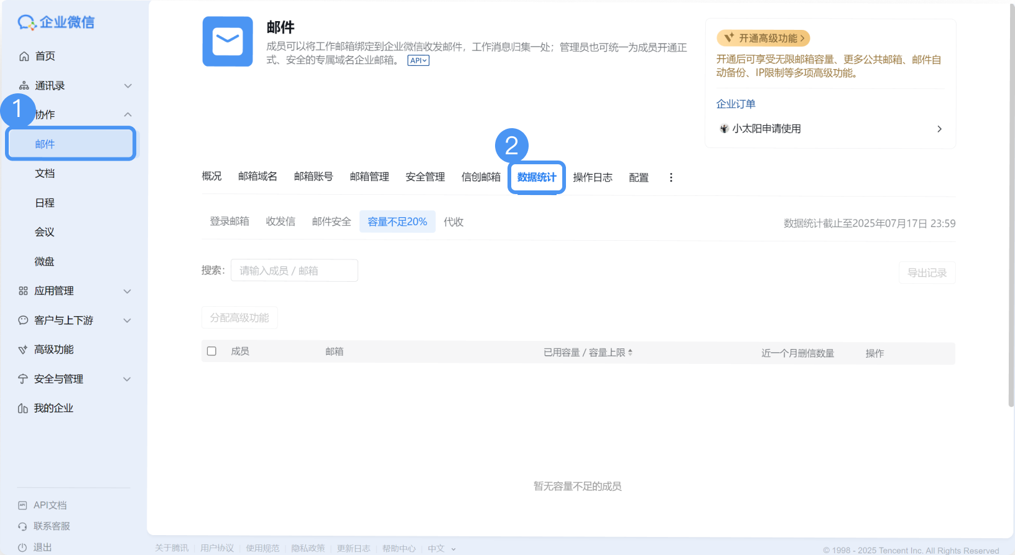Expand the 安全与管理 chevron
The image size is (1015, 555).
pos(127,379)
